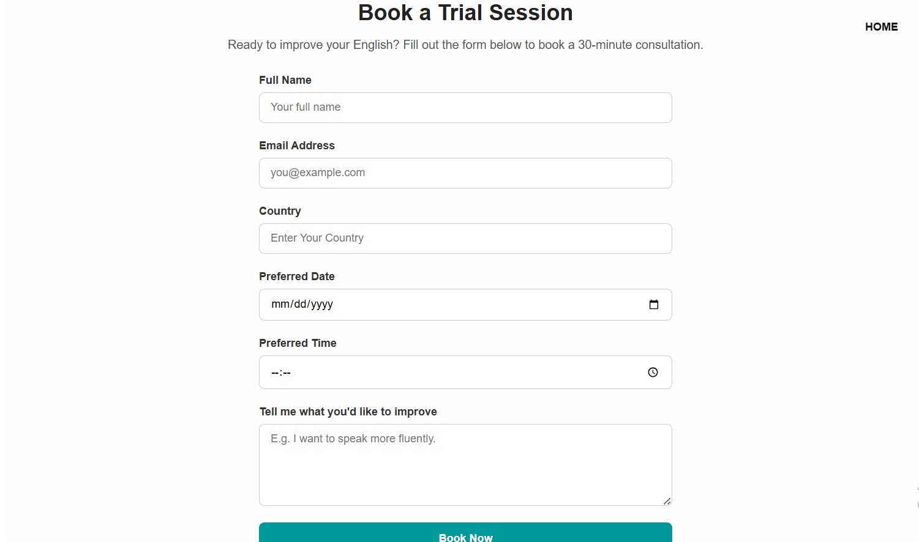
Task: Click inside the improvement message textarea
Action: pyautogui.click(x=465, y=465)
